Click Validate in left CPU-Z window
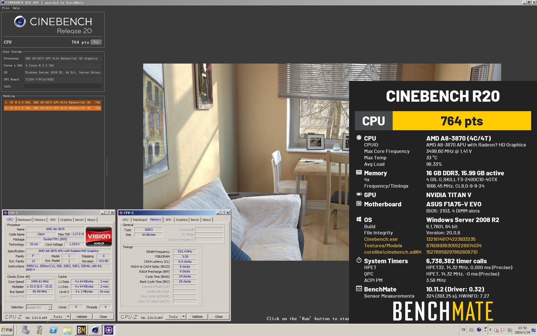537x336 pixels. pos(82,317)
